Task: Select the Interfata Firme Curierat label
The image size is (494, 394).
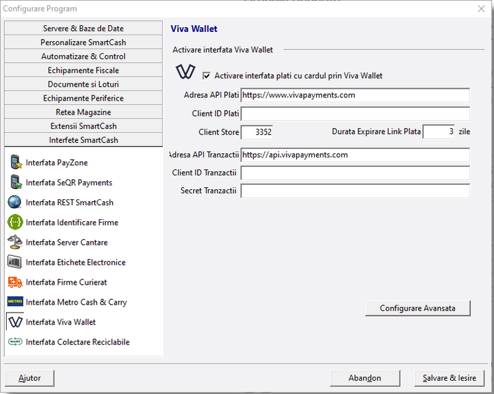Action: pyautogui.click(x=67, y=282)
